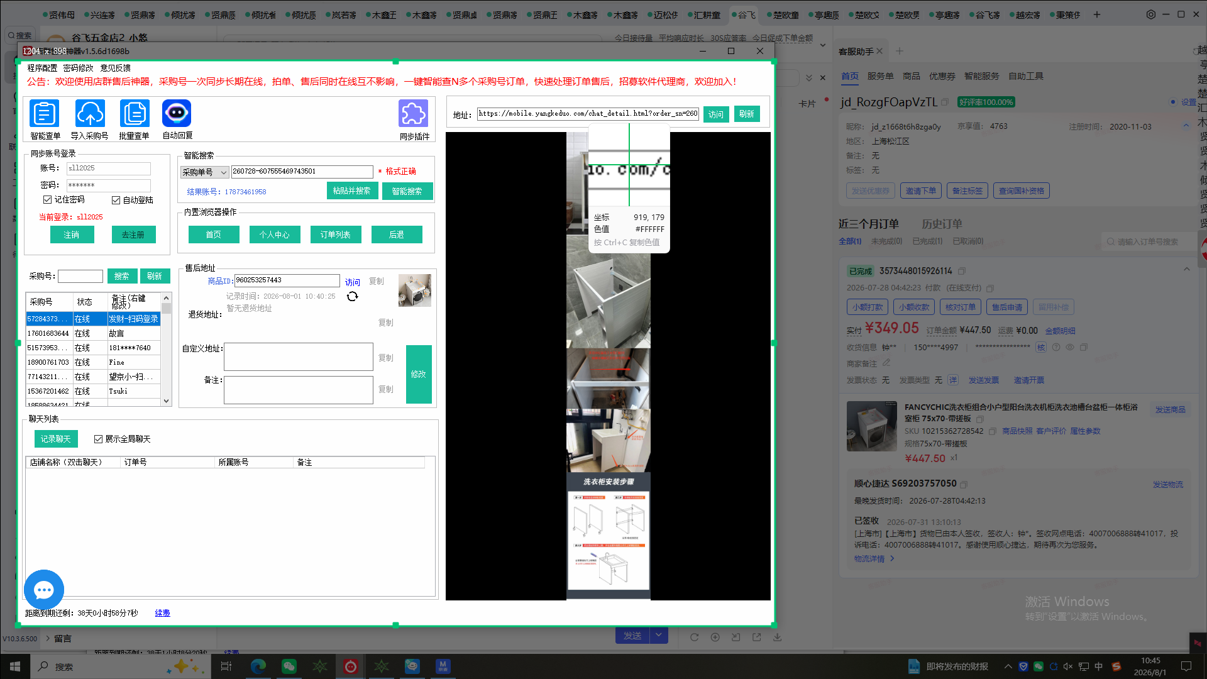Screen dimensions: 1207x679
Task: Click the 详 icon beside 发票类型
Action: pos(953,380)
